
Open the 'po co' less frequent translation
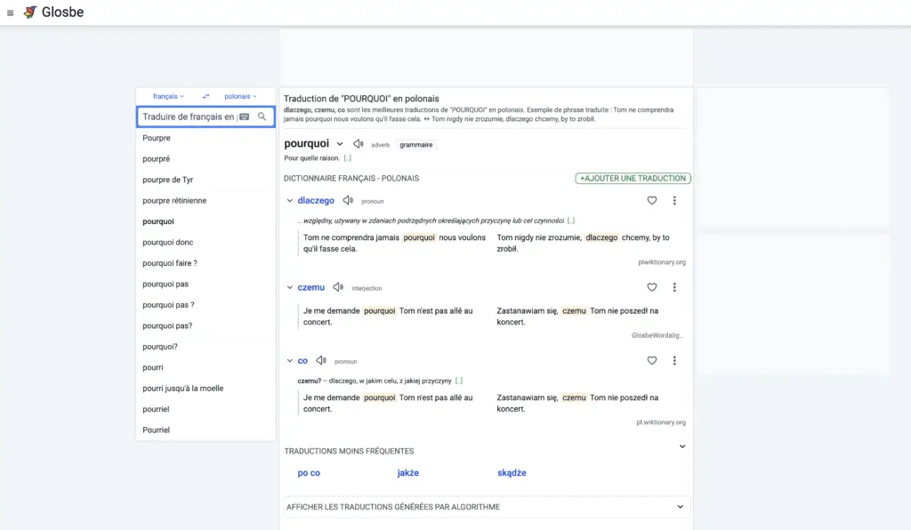click(309, 473)
